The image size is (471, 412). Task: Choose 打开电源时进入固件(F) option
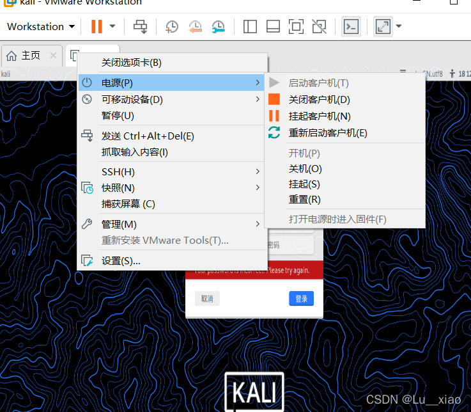[x=345, y=219]
